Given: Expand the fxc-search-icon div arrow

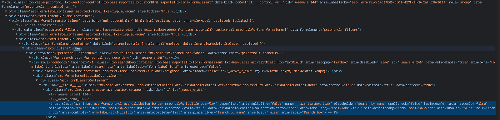Looking at the screenshot, I should [x=30, y=58].
